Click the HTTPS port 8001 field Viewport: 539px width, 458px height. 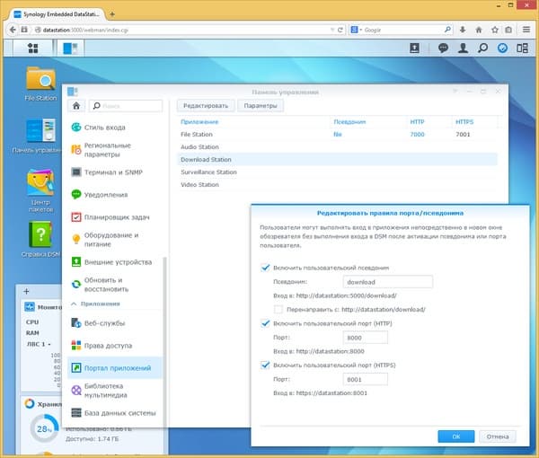[366, 379]
